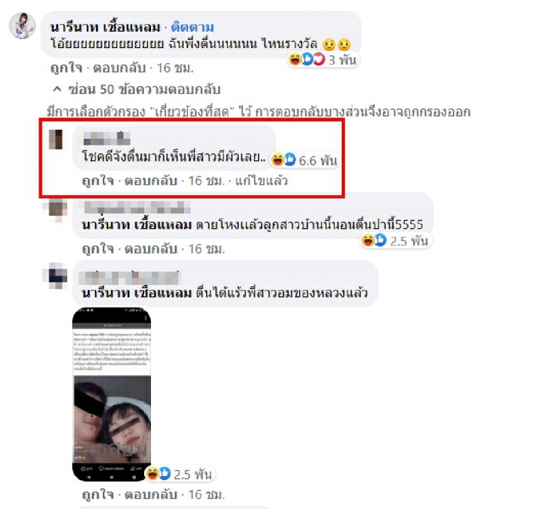Open reaction icons under the phone screenshot image
This screenshot has width=549, height=509.
pyautogui.click(x=158, y=474)
